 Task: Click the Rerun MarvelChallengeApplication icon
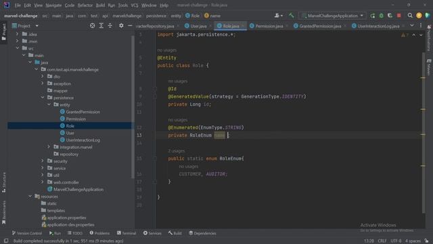pos(373,16)
